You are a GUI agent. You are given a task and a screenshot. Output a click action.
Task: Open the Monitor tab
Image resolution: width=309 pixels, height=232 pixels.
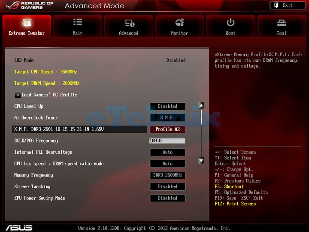pyautogui.click(x=179, y=26)
